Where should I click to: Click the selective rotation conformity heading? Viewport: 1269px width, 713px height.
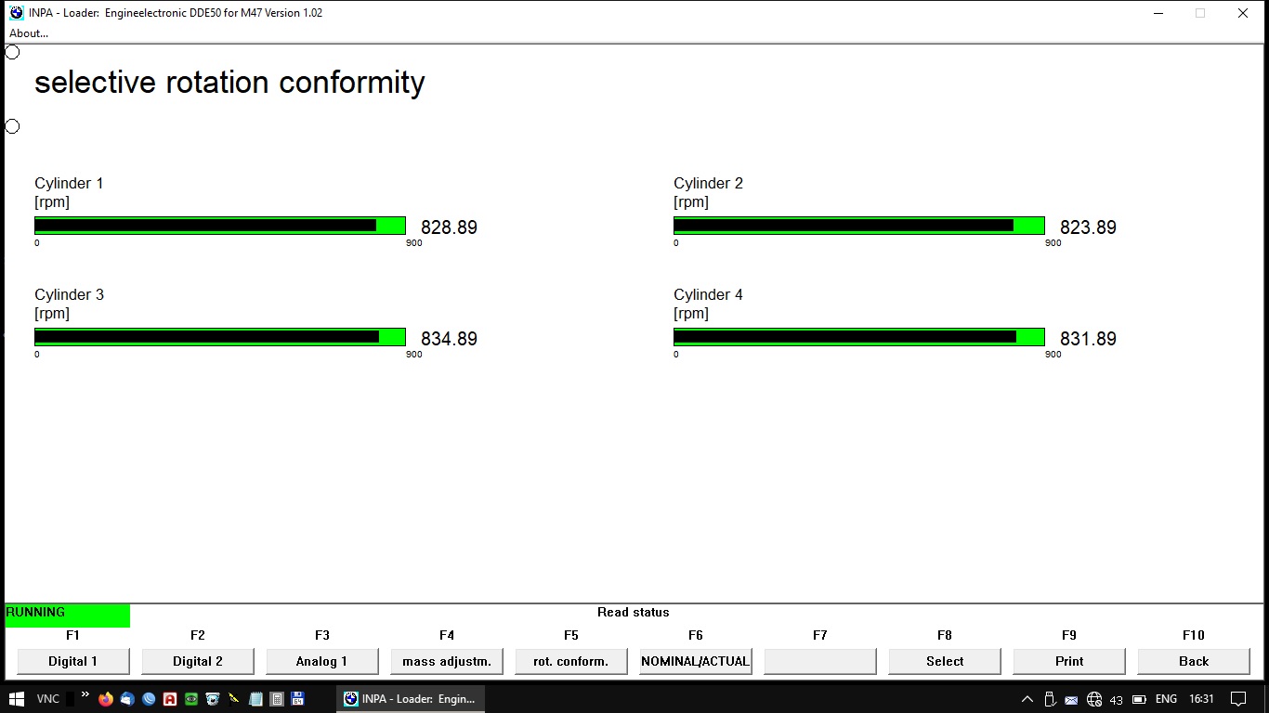tap(229, 83)
